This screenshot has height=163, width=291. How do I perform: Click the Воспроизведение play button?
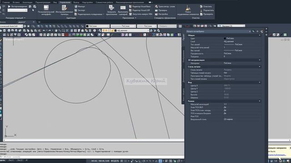17,6
